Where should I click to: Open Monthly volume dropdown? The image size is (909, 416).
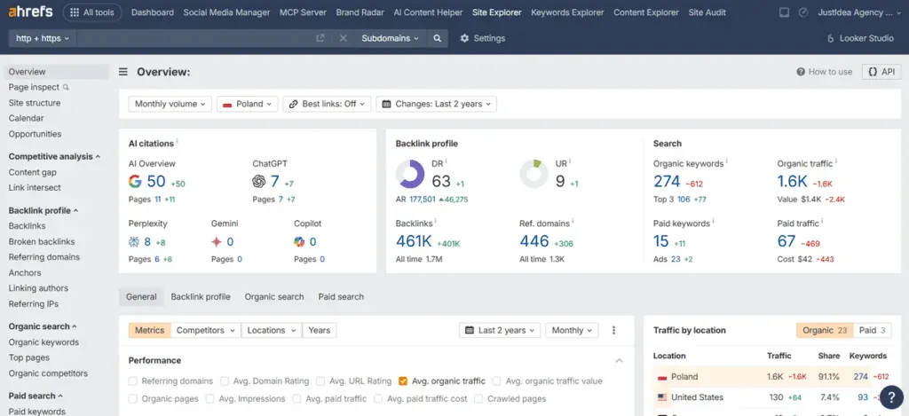170,105
